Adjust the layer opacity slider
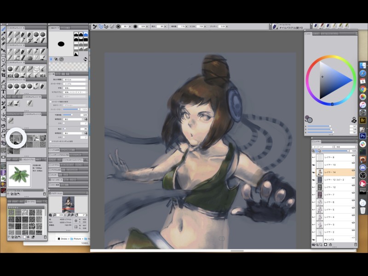 [335, 151]
